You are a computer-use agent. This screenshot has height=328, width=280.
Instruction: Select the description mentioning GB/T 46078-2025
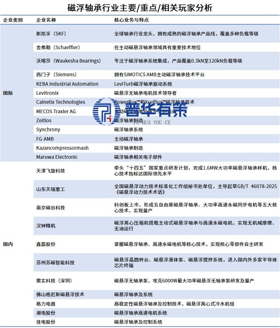196,189
